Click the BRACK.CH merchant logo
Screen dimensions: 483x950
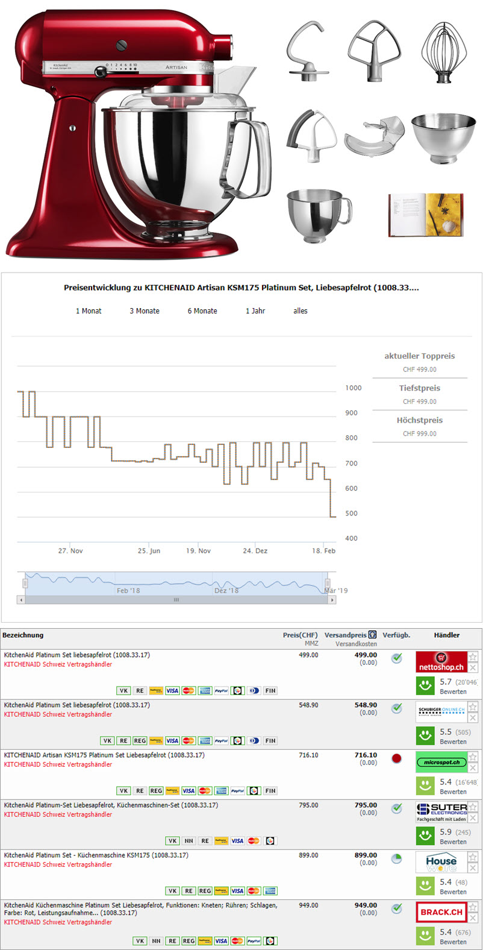[x=441, y=912]
